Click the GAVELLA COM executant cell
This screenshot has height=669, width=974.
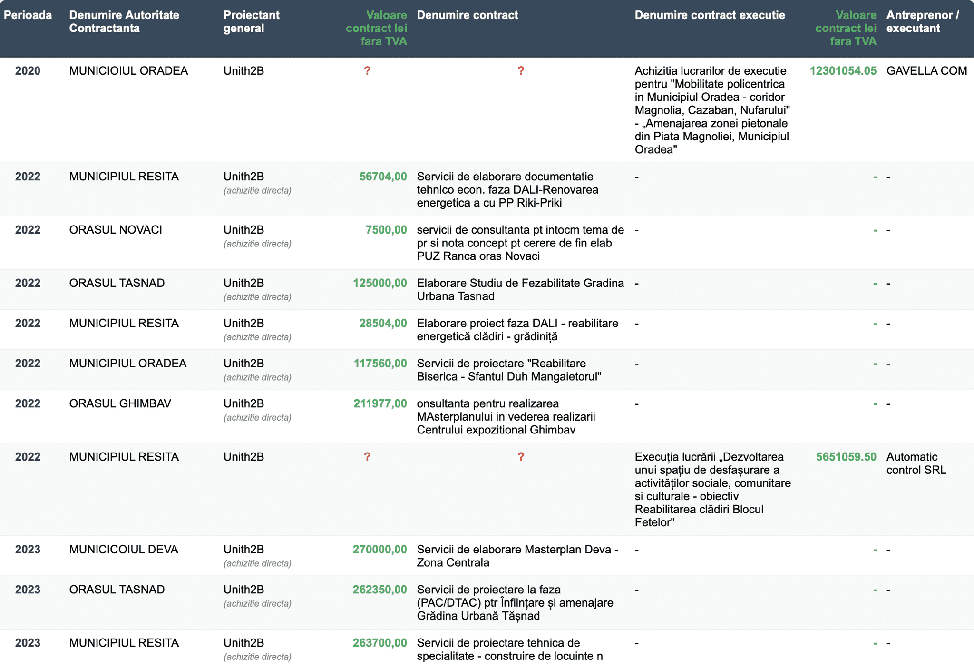[926, 71]
